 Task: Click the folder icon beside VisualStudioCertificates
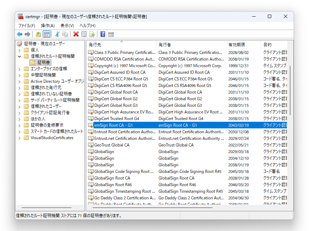tap(26, 138)
